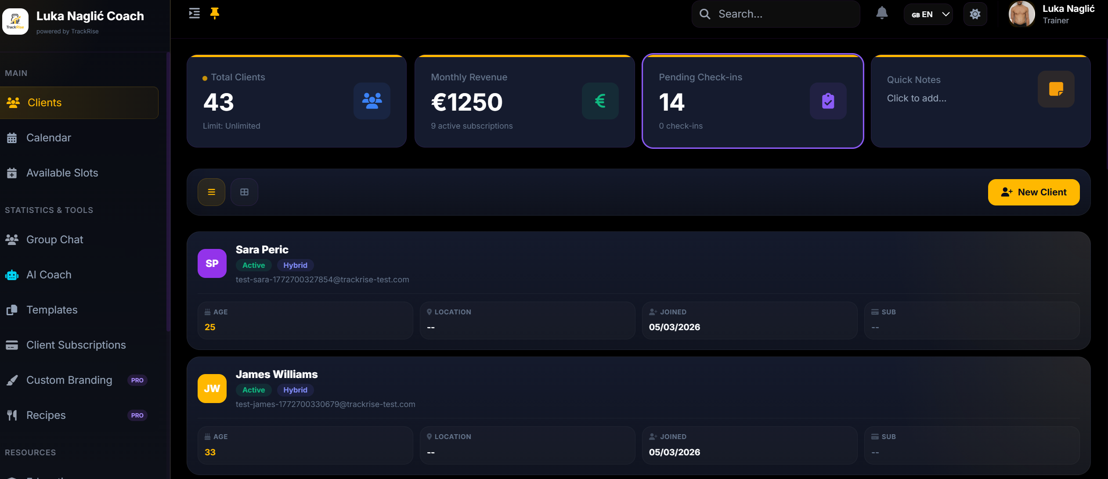Click the New Client button
Screen dimensions: 1108x479
click(x=1033, y=192)
